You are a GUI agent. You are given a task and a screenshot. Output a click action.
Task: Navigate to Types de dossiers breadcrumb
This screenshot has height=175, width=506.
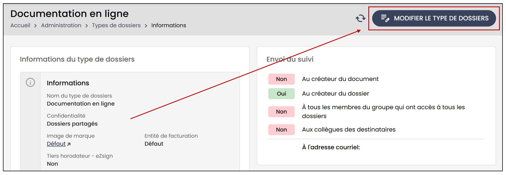tap(116, 25)
